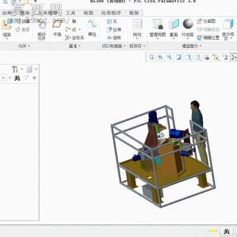The height and width of the screenshot is (237, 237).
Task: Open model tree settings hammer icon
Action: [x=15, y=69]
